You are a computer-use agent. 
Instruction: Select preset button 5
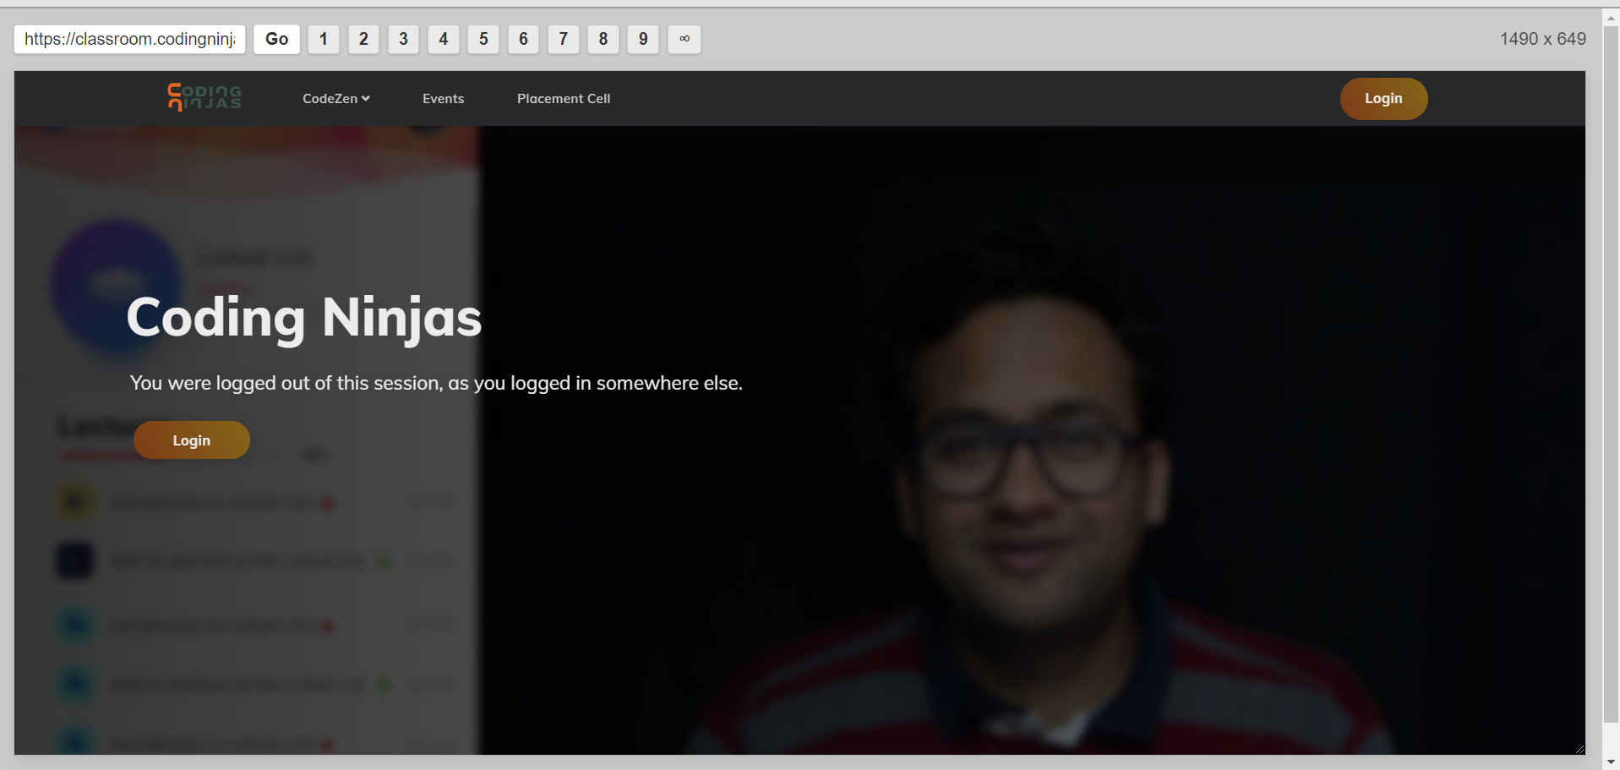[483, 39]
